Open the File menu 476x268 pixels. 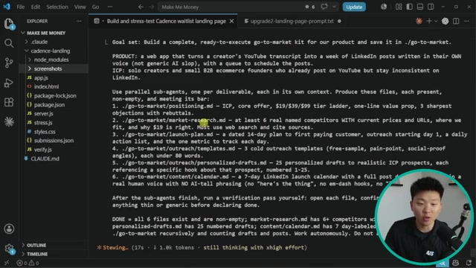[21, 7]
